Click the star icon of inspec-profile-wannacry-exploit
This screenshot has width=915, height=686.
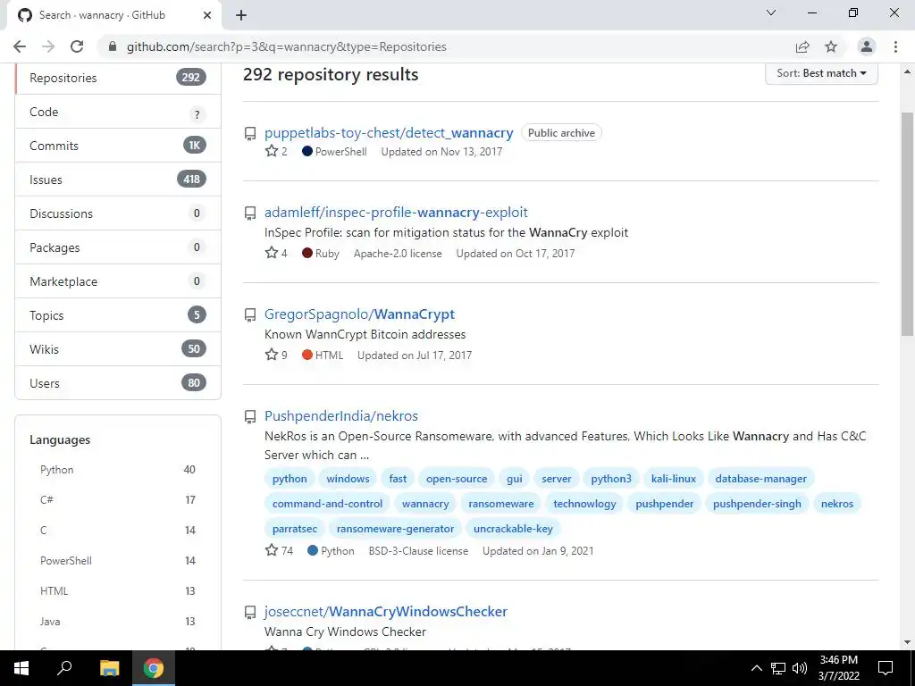(272, 253)
